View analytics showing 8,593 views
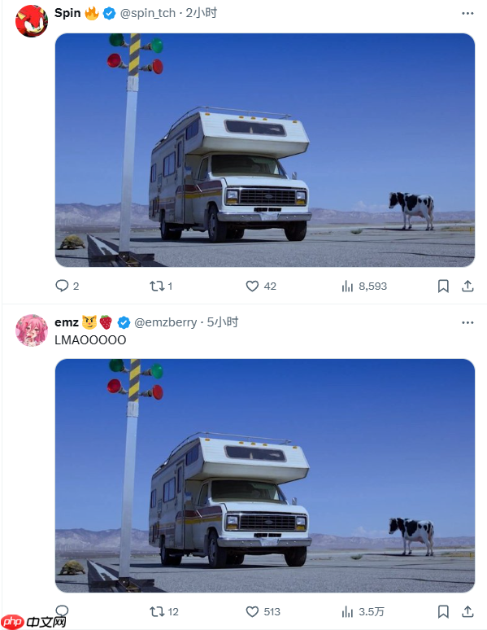Image resolution: width=487 pixels, height=630 pixels. click(x=364, y=286)
